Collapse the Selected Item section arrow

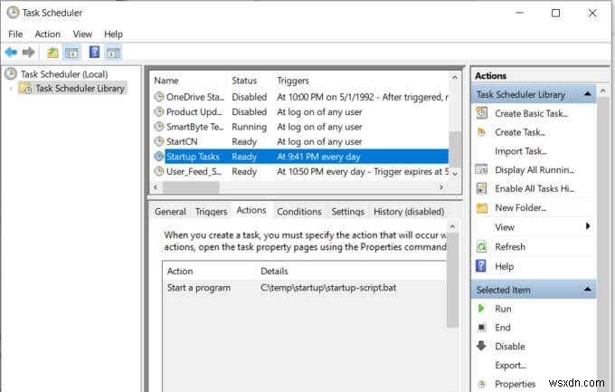click(x=587, y=289)
